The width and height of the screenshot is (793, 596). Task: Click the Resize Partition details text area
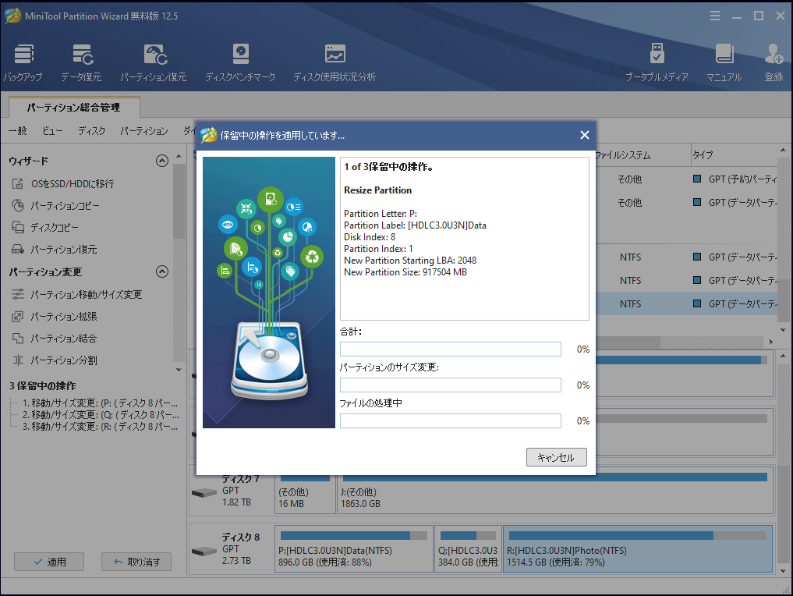(x=464, y=238)
